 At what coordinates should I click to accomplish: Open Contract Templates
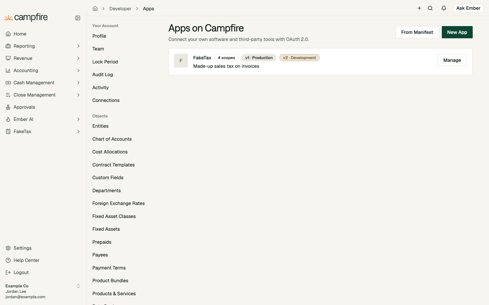(113, 165)
